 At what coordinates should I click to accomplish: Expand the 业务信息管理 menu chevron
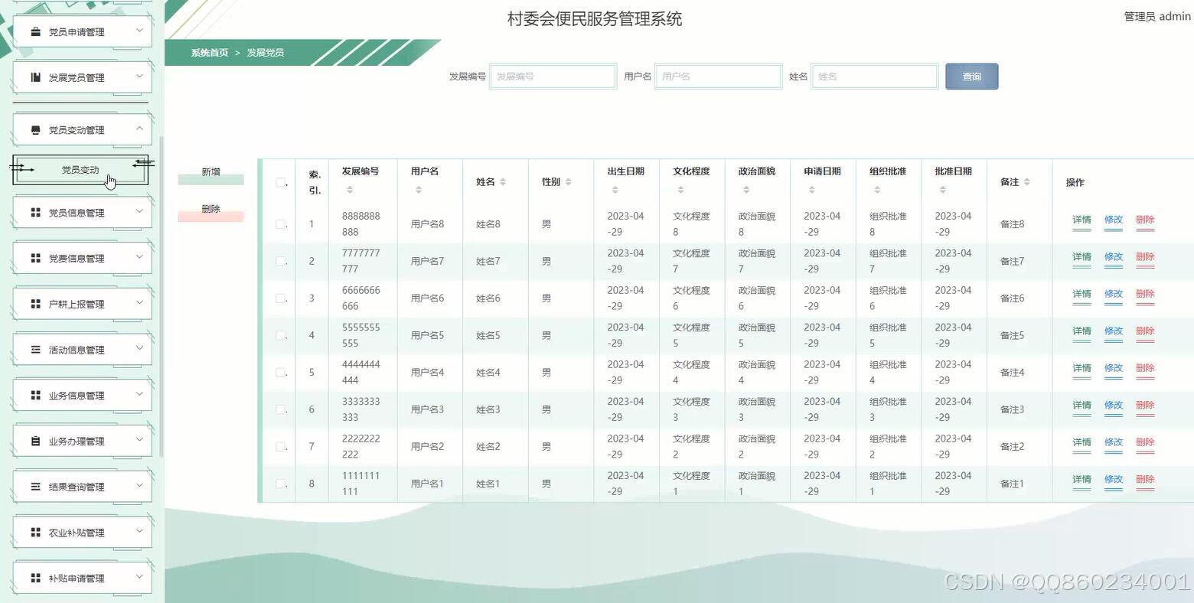click(x=139, y=394)
